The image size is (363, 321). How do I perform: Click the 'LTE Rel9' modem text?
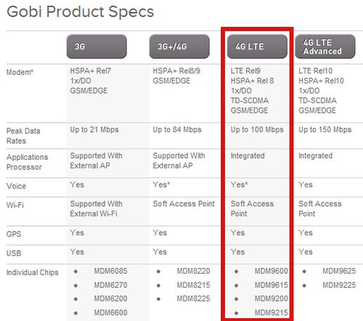(x=245, y=71)
